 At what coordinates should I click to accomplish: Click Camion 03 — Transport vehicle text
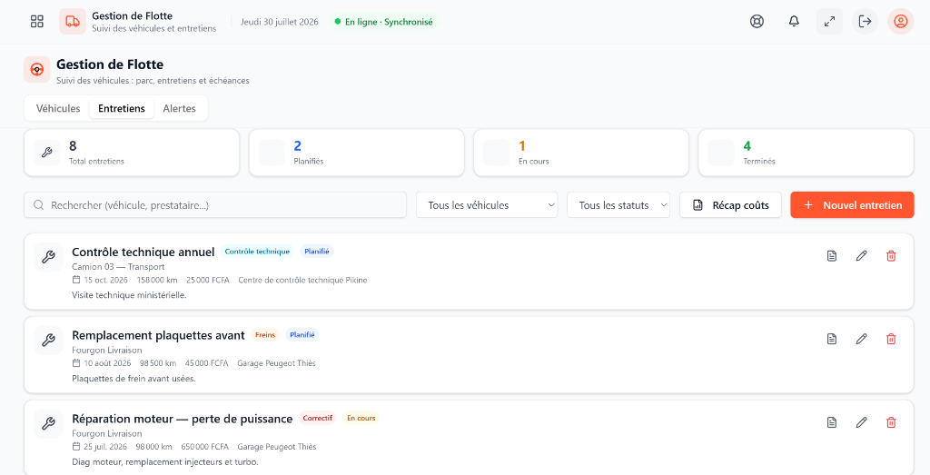(x=118, y=267)
